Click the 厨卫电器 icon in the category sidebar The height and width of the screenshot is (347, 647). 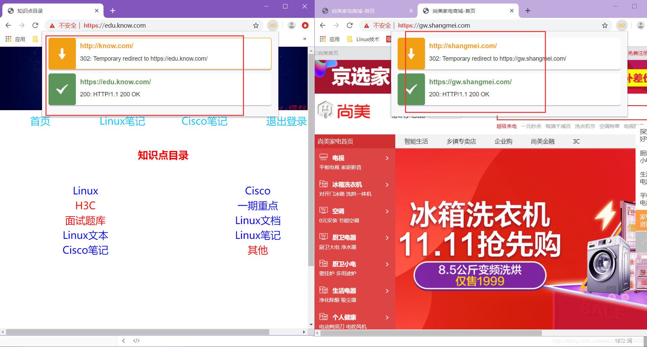tap(323, 237)
